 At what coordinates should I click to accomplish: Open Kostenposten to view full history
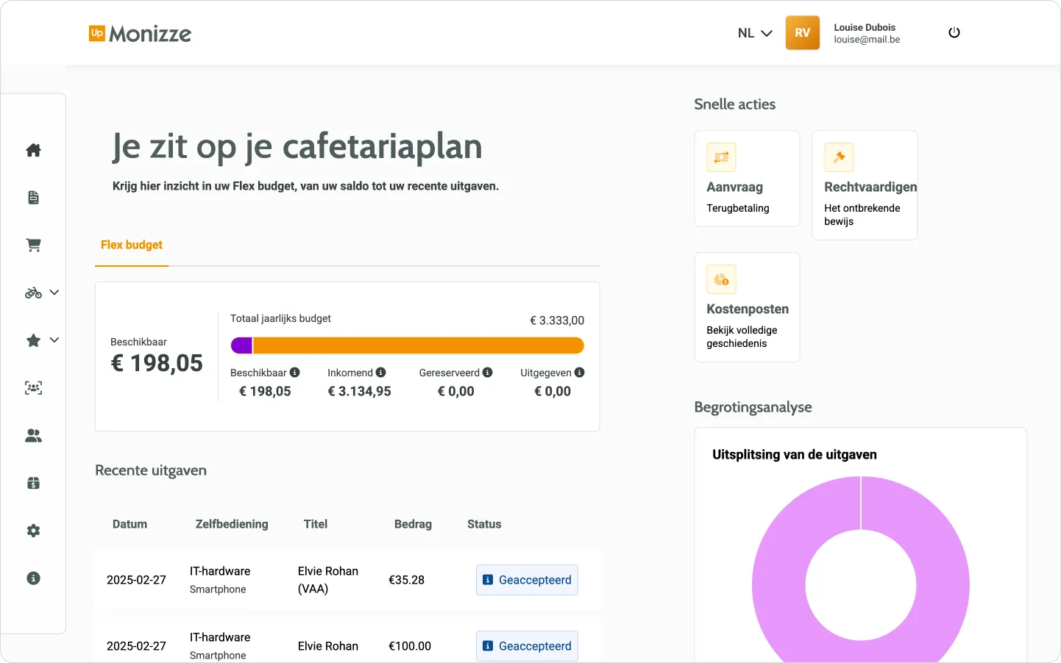point(747,307)
